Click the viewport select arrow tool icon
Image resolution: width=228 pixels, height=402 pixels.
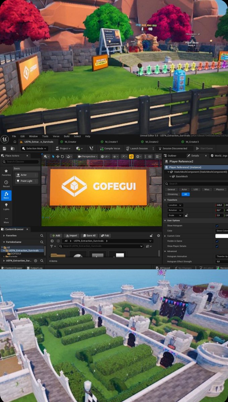tap(53, 156)
